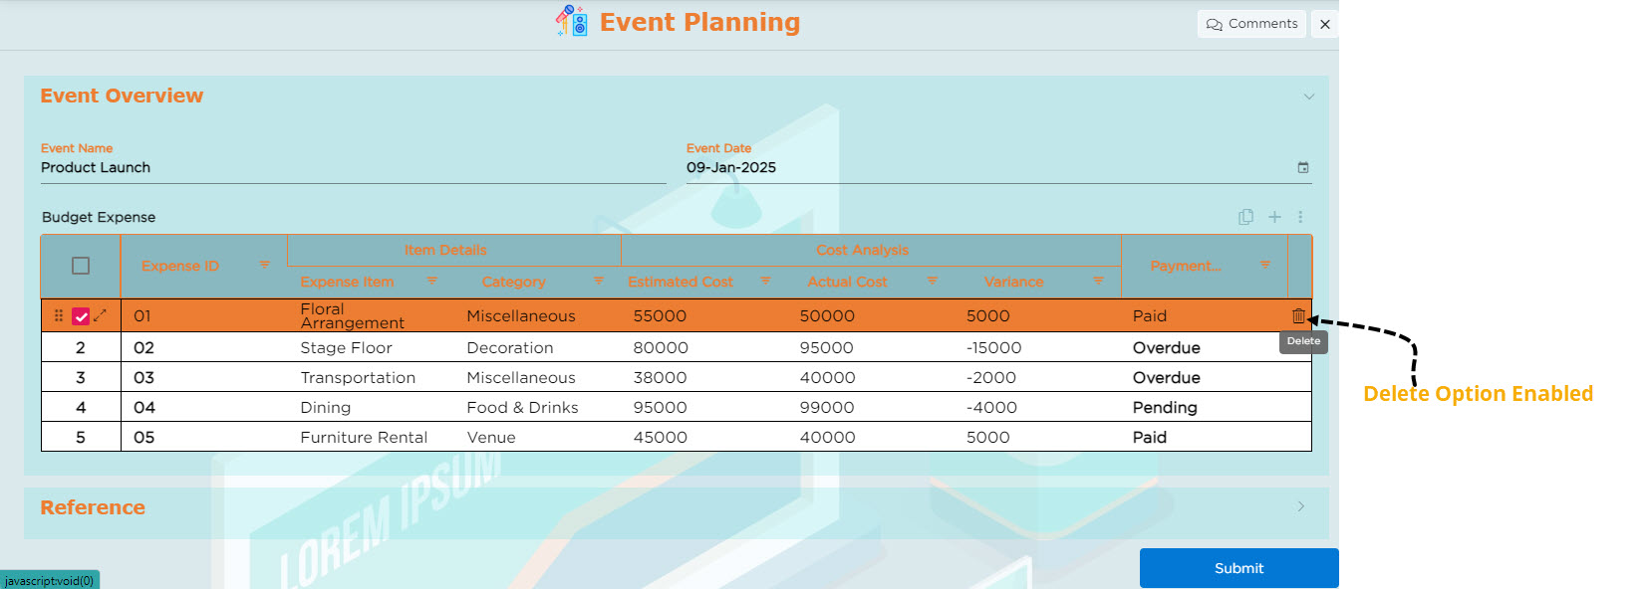1650x589 pixels.
Task: Select the Stage Floor expense item cell
Action: pos(347,347)
